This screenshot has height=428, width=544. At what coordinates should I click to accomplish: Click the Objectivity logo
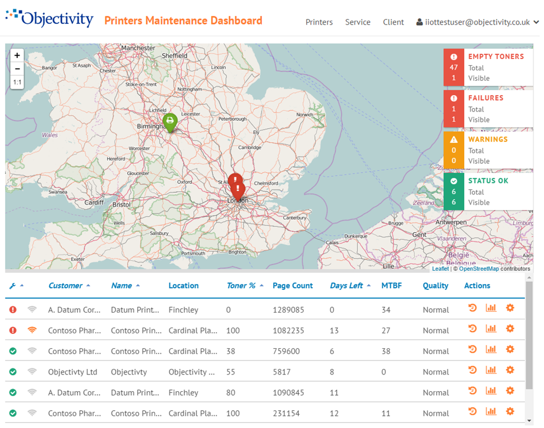[49, 18]
